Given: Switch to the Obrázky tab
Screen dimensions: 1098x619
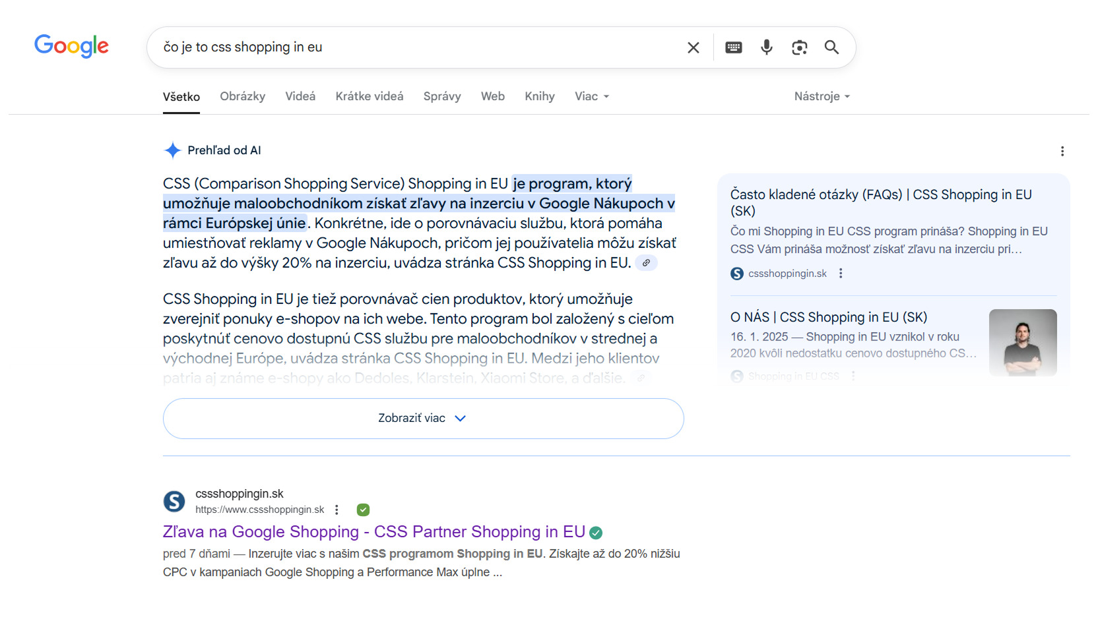Looking at the screenshot, I should (242, 96).
